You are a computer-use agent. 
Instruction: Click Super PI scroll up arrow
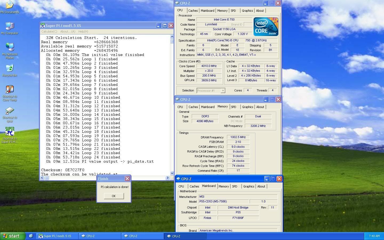click(172, 37)
